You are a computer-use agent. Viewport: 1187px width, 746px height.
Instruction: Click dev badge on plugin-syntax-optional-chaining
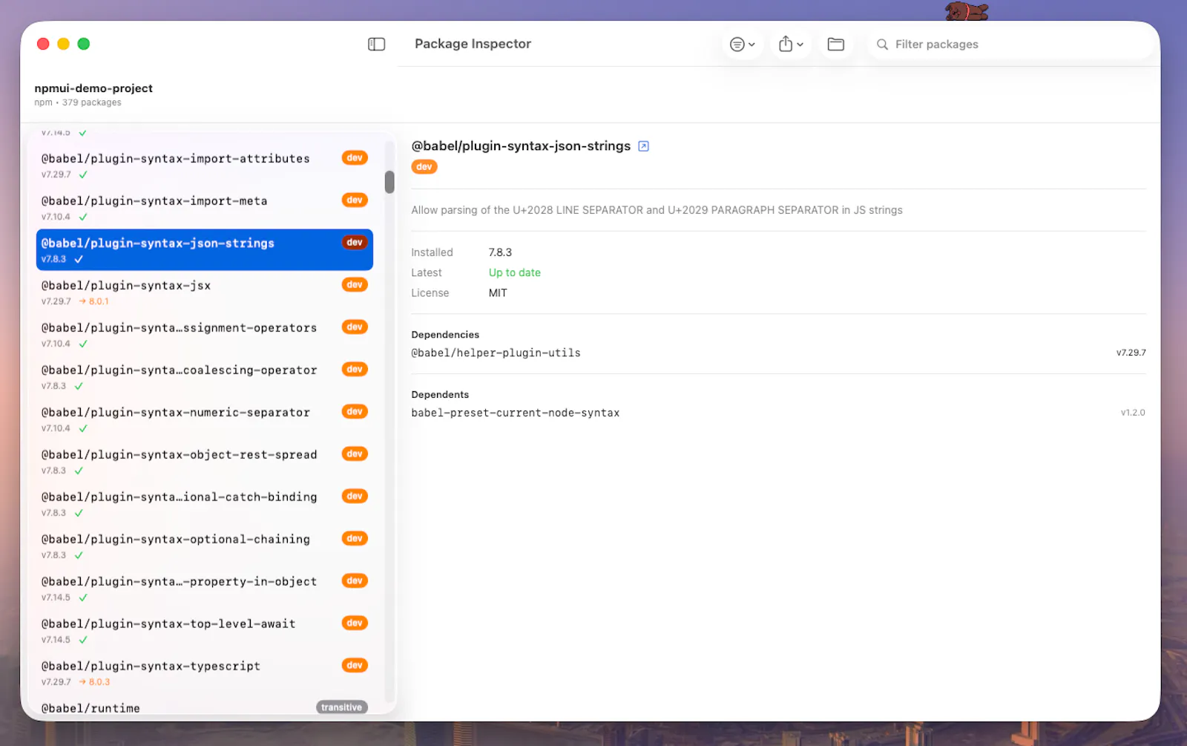pos(355,538)
